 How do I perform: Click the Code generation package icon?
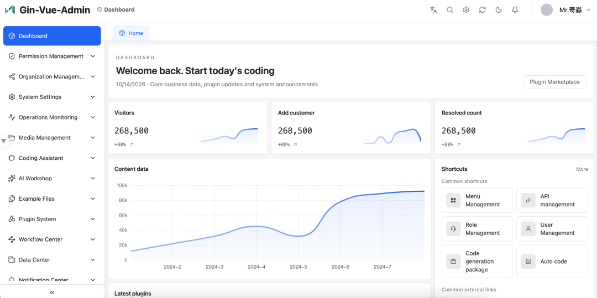[x=453, y=262]
